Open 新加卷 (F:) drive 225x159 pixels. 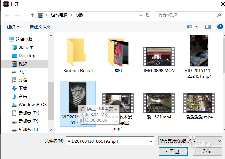pyautogui.click(x=28, y=129)
